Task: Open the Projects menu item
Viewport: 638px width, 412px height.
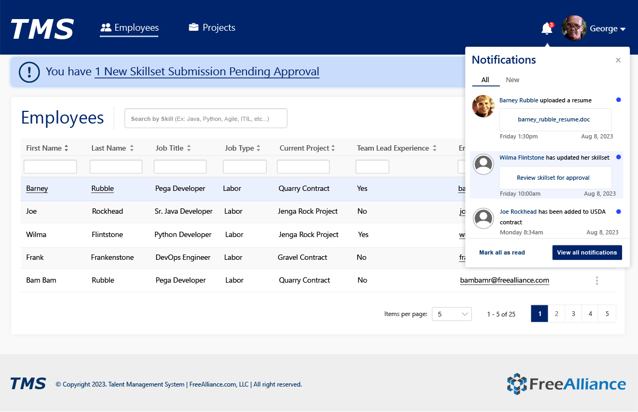Action: tap(212, 28)
